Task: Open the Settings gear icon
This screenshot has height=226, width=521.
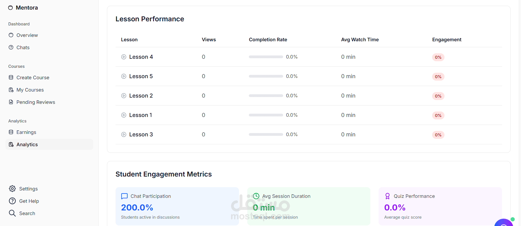Action: click(x=12, y=189)
